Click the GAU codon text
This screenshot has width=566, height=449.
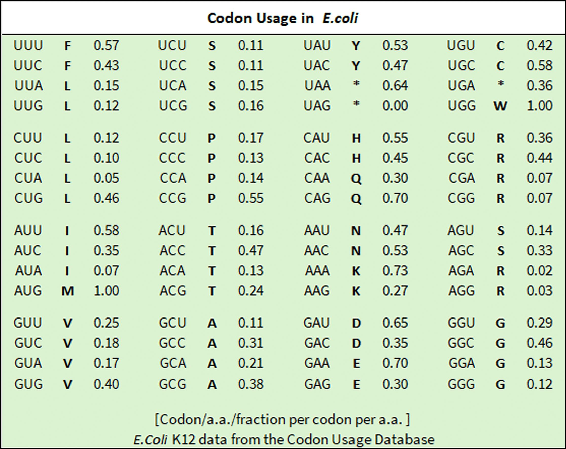(316, 323)
